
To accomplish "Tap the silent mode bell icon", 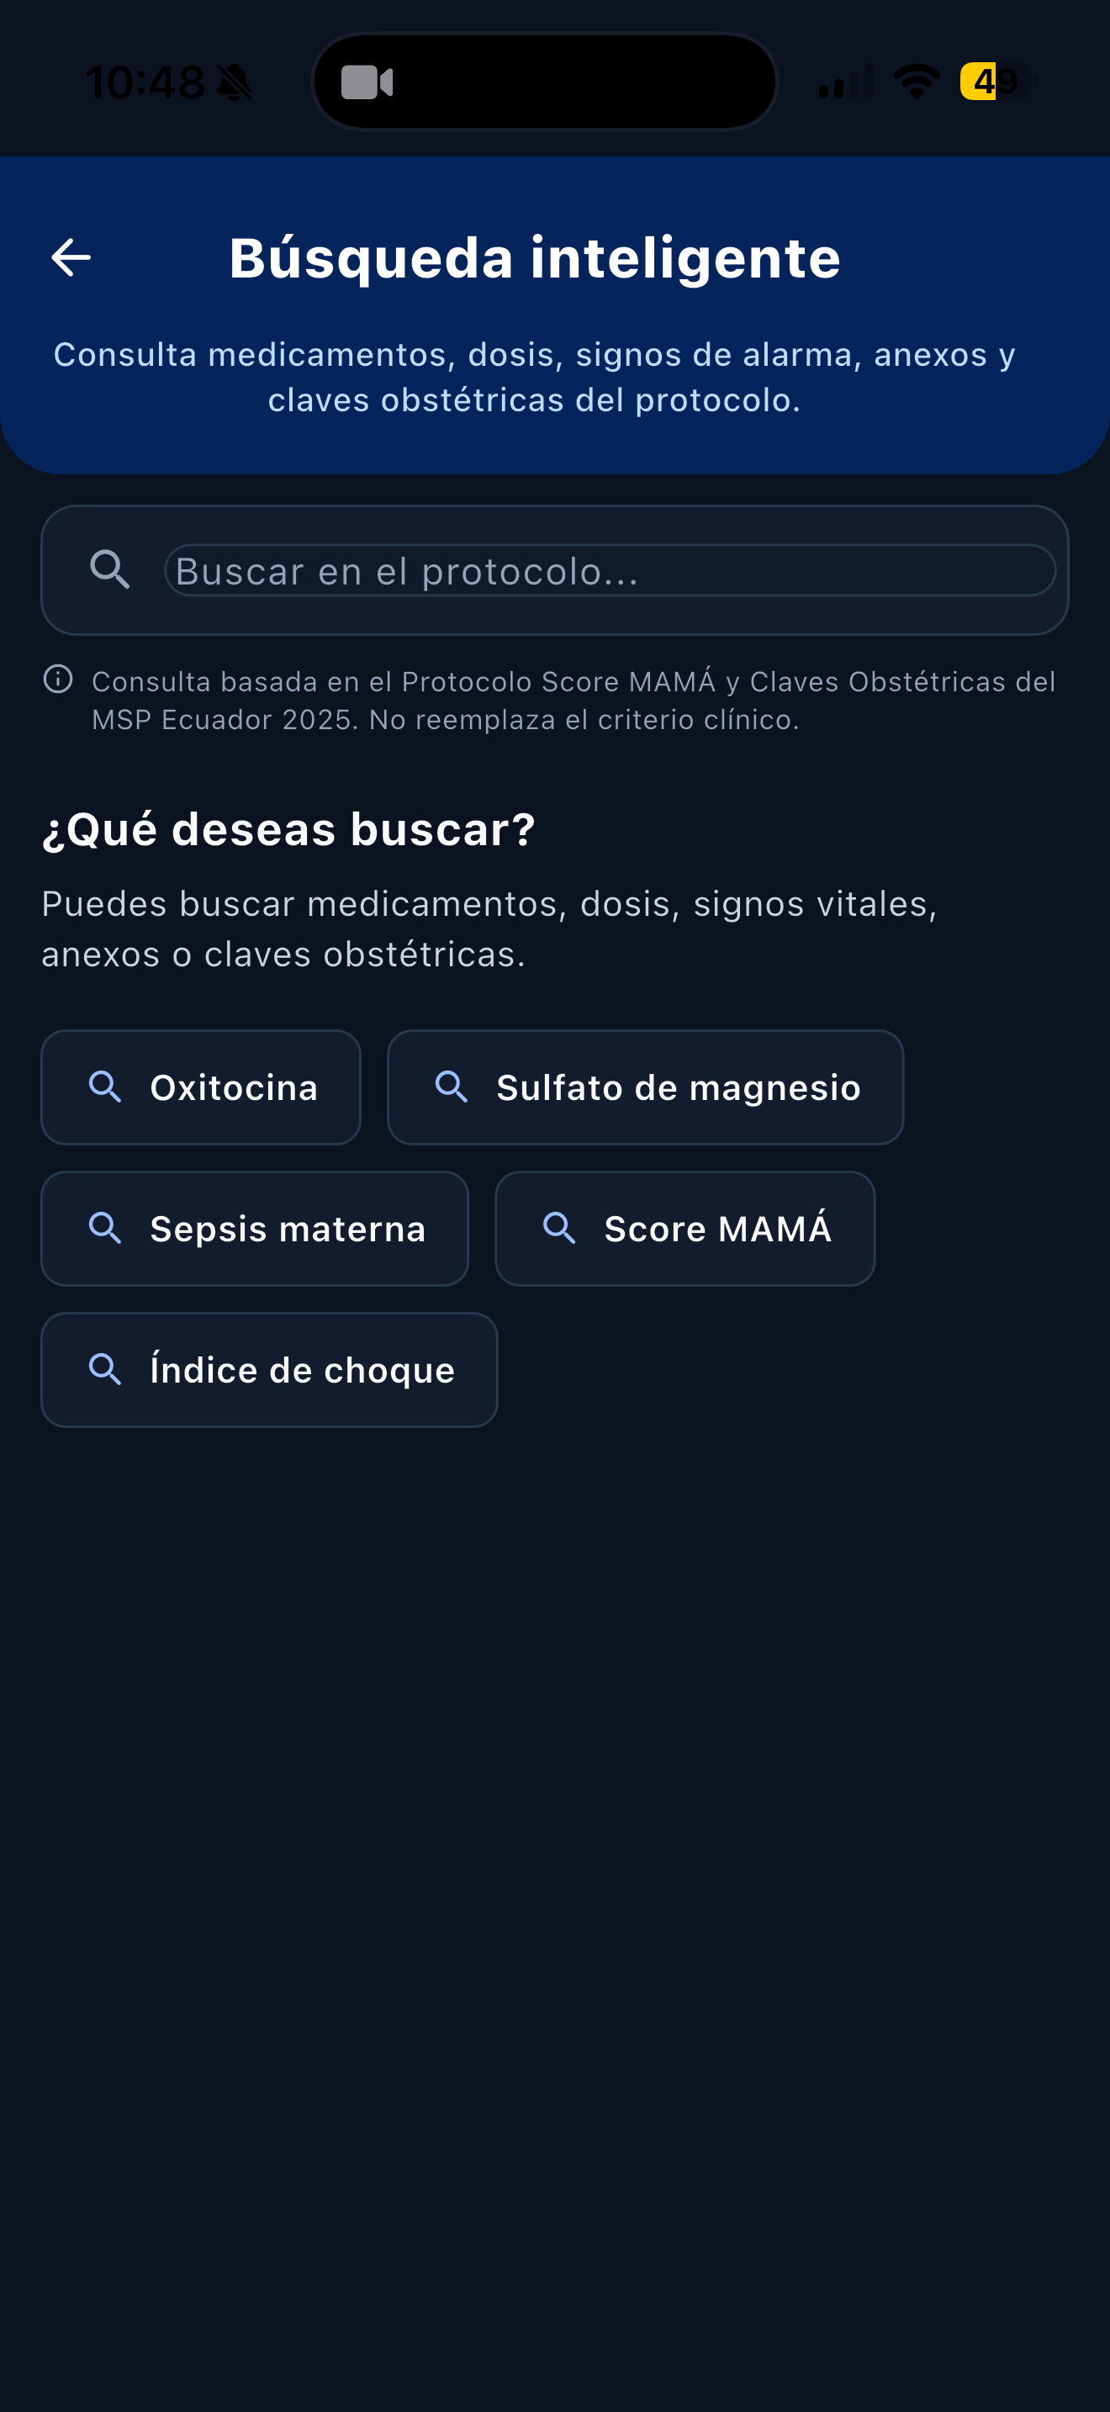I will [x=234, y=83].
